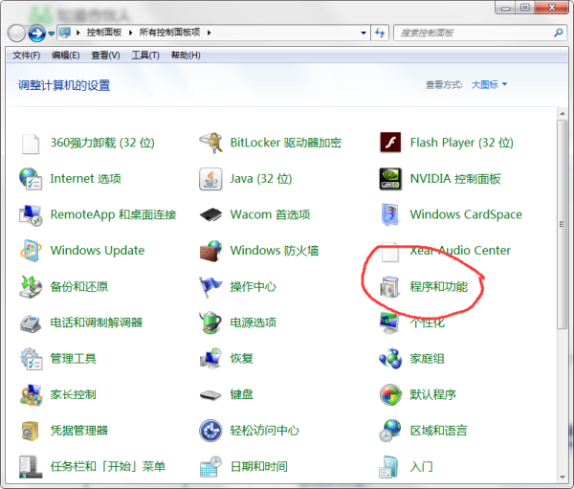Open the 日期和时间 calendar icon
Image resolution: width=574 pixels, height=489 pixels.
pos(210,467)
